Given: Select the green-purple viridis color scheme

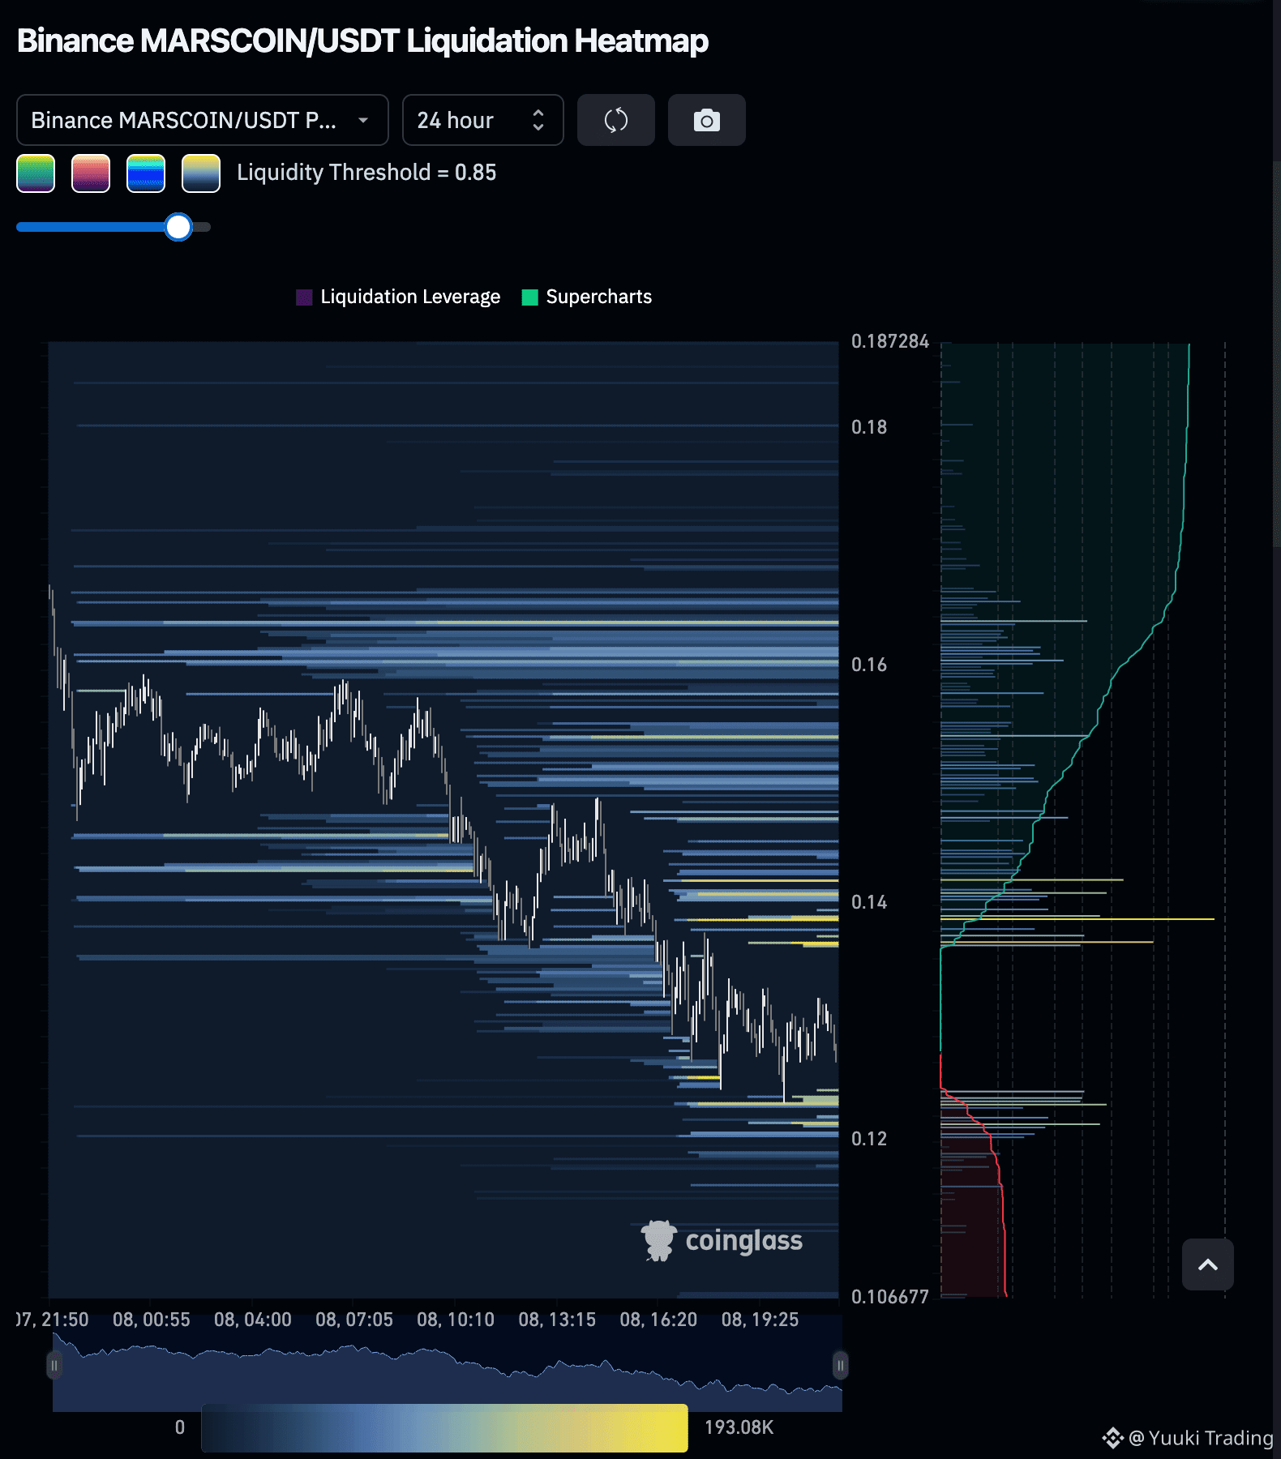Looking at the screenshot, I should coord(36,173).
